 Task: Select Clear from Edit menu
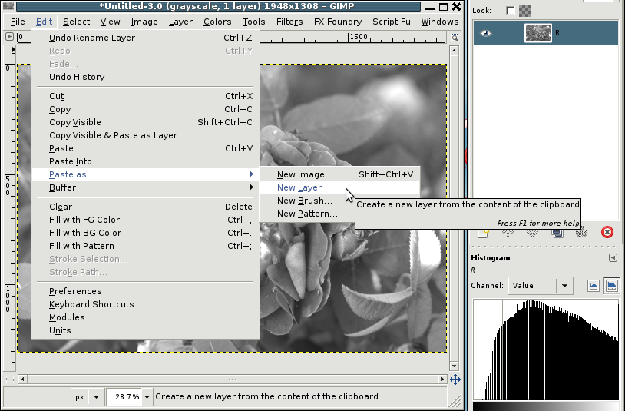click(x=145, y=207)
